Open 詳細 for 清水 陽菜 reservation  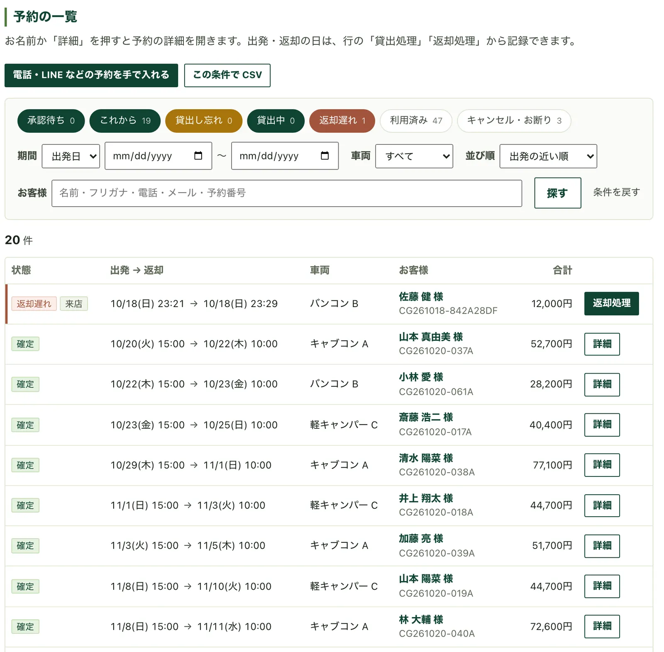pos(602,465)
